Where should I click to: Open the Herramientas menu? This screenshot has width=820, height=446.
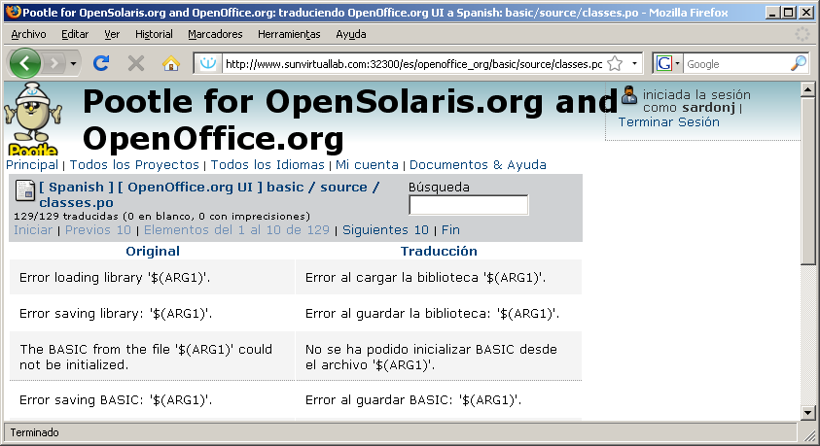coord(289,34)
